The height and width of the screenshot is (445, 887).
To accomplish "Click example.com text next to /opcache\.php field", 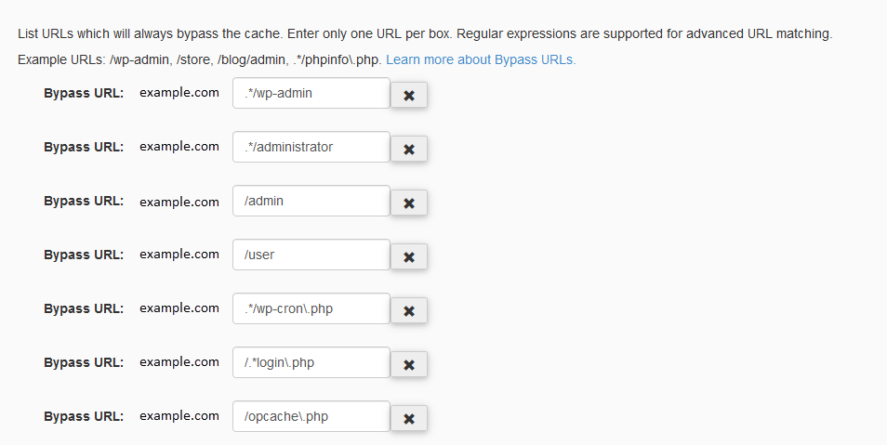I will [x=179, y=416].
